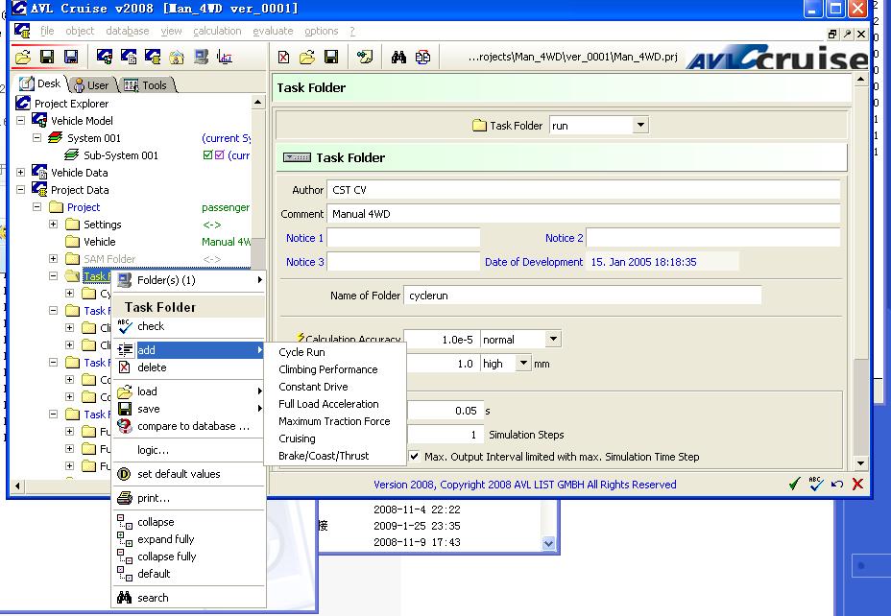Image resolution: width=891 pixels, height=616 pixels.
Task: Toggle the purple checkbox beside Sub-System 001
Action: [x=219, y=154]
